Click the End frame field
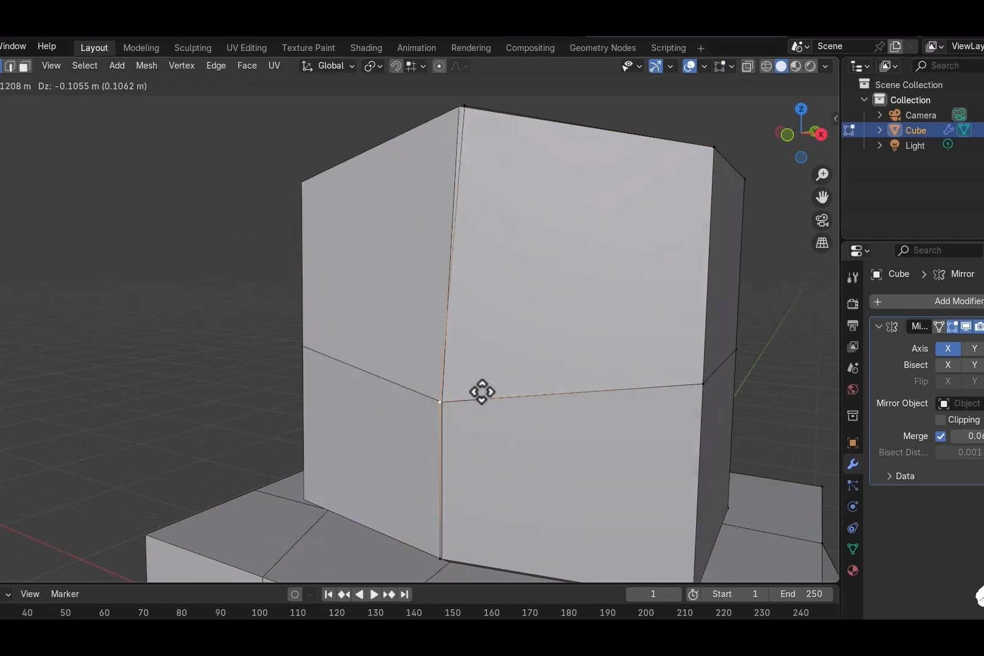Viewport: 984px width, 656px height. 801,594
